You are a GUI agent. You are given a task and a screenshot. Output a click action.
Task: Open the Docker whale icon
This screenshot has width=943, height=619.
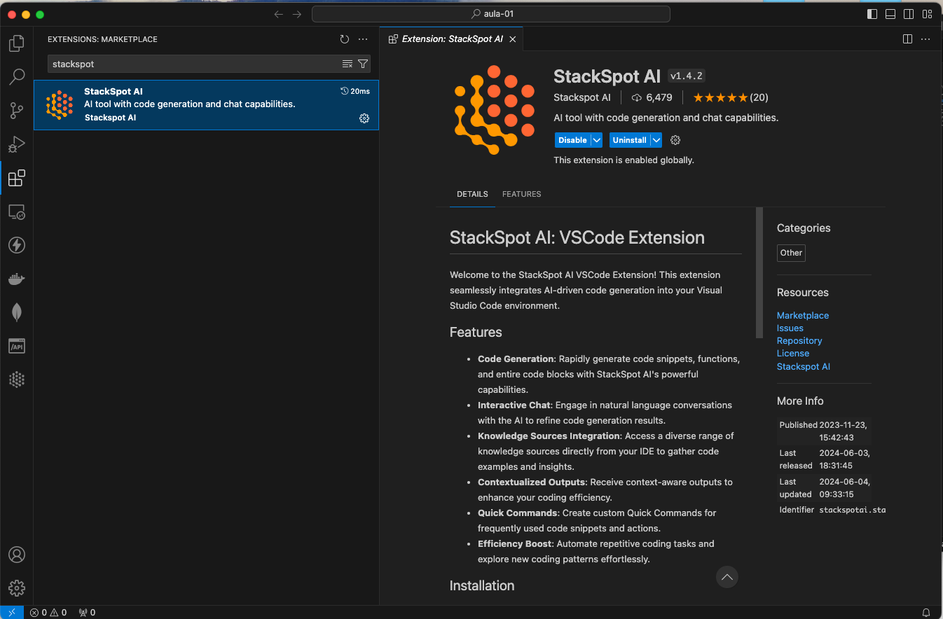click(17, 279)
